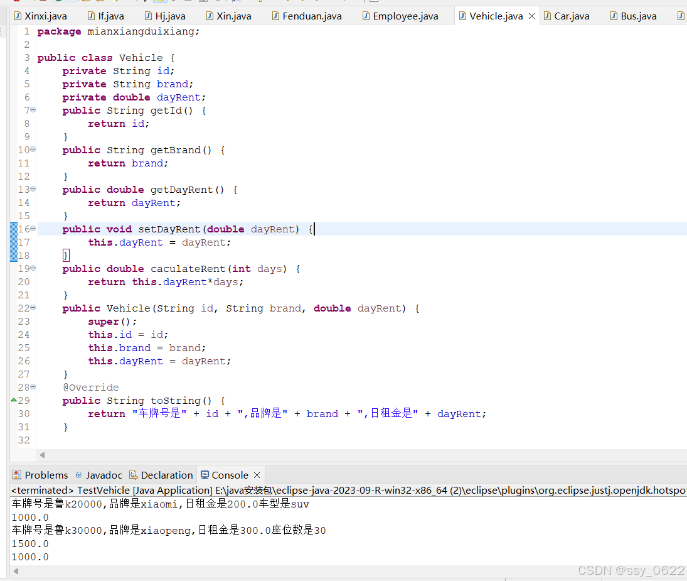Open the Fenduan.java tab
687x581 pixels.
(307, 16)
